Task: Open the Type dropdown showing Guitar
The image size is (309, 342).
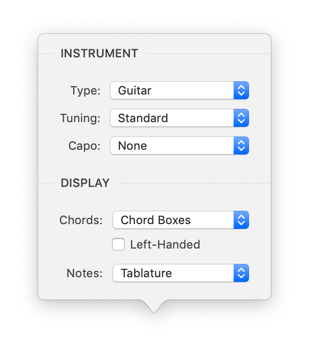Action: tap(179, 90)
